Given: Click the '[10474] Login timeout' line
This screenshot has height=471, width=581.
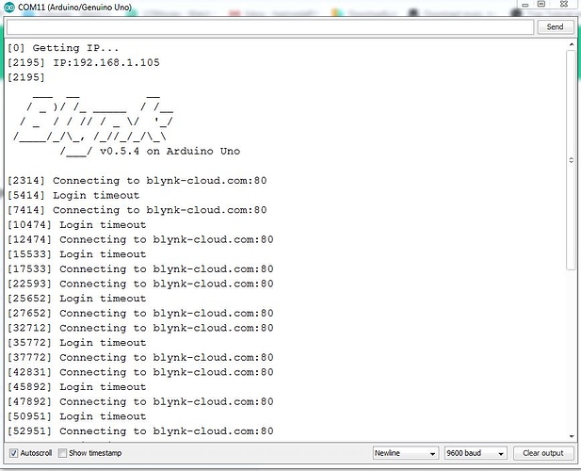Looking at the screenshot, I should click(x=76, y=225).
